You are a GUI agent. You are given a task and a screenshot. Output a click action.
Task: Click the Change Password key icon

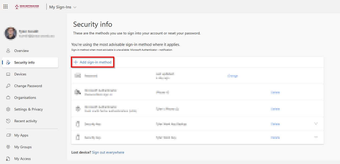[8, 86]
